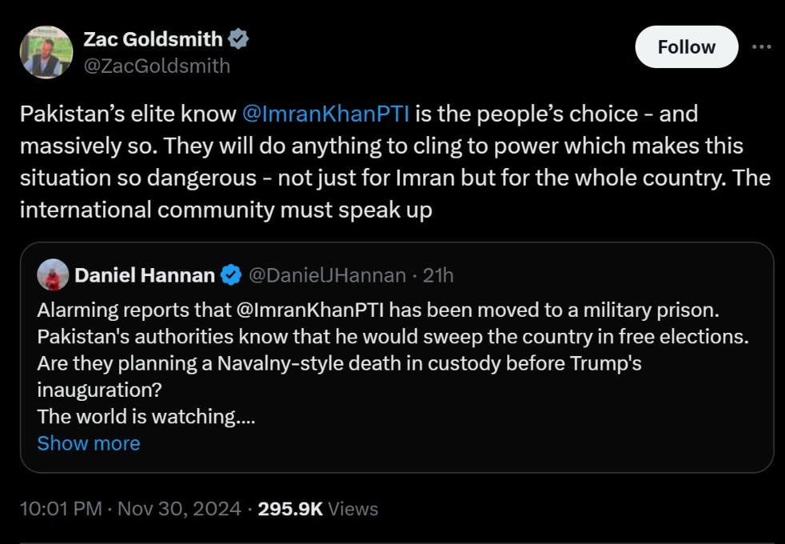Open the @ImranKhanPTI mention in main tweet
This screenshot has width=785, height=544.
[326, 114]
